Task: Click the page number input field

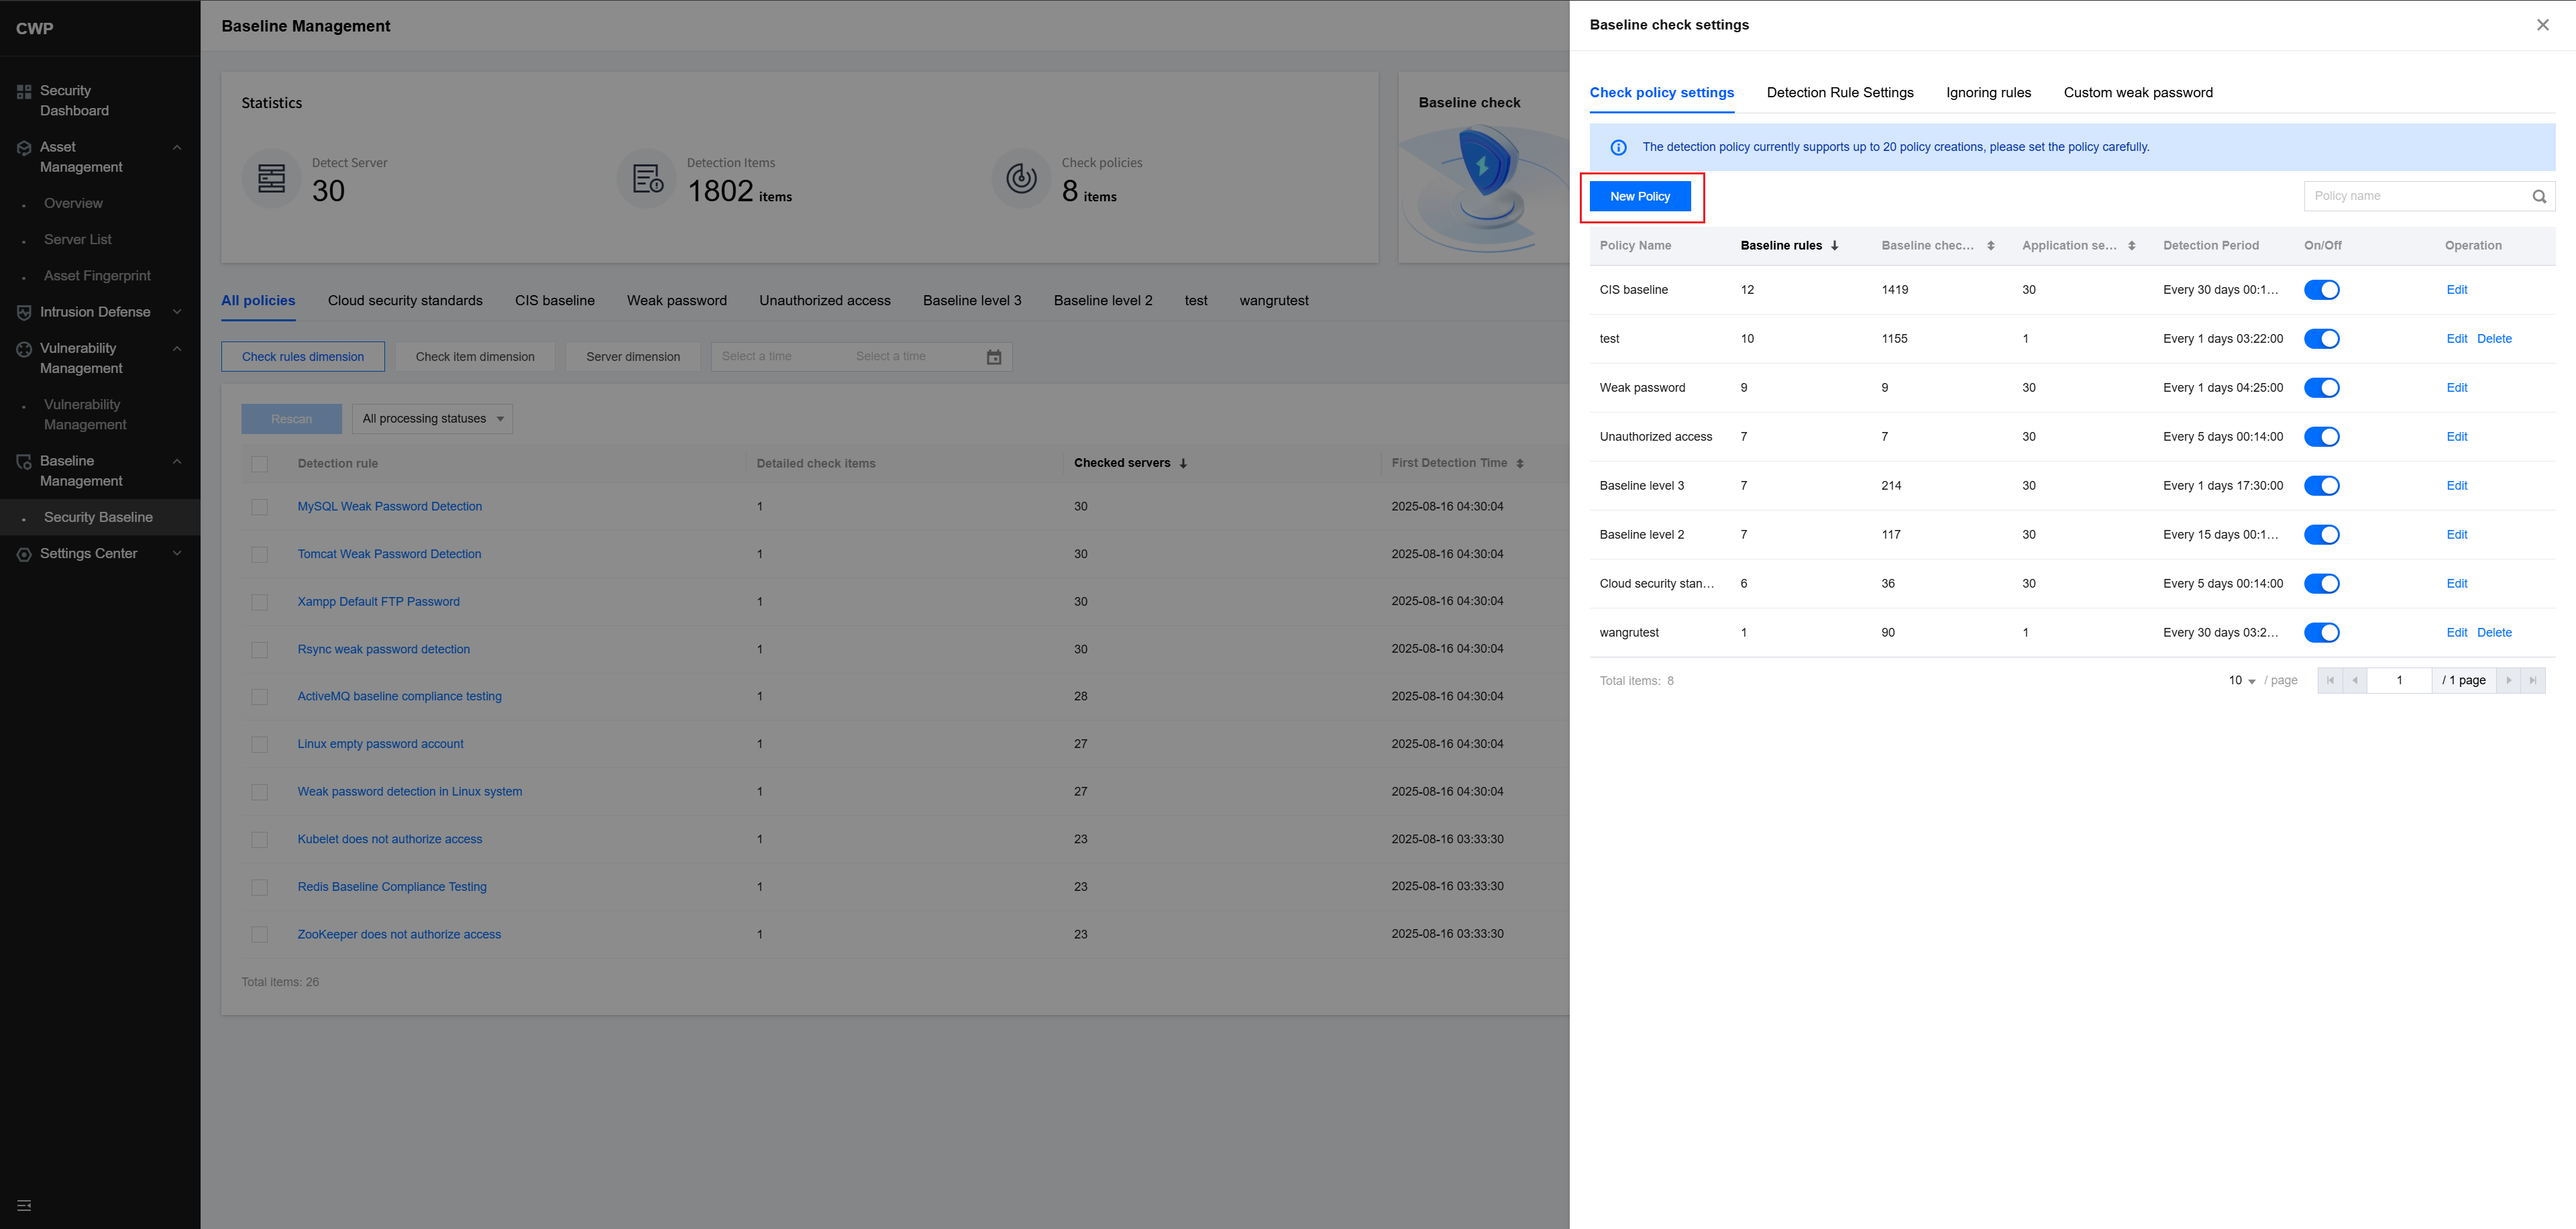Action: point(2399,681)
